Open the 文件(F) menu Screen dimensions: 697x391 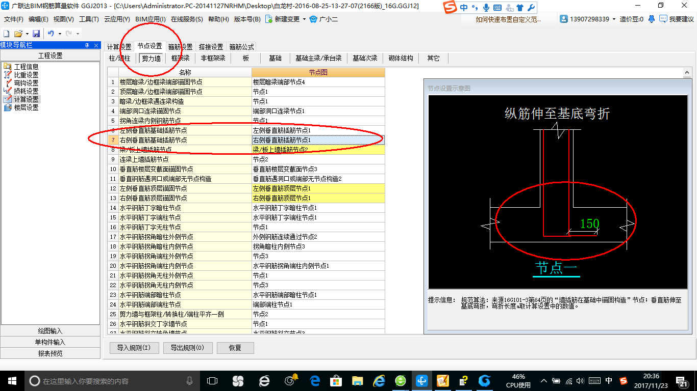click(x=14, y=19)
